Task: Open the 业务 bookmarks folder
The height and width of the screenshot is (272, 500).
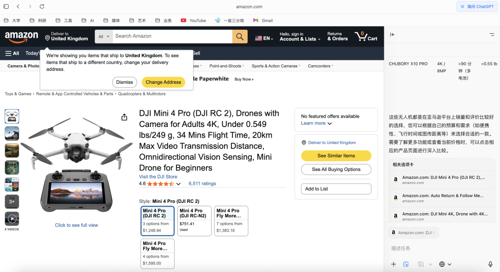Action: tap(163, 20)
